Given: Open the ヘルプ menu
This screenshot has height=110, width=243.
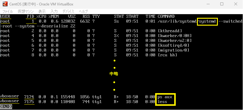Looking at the screenshot, I should [x=83, y=11].
